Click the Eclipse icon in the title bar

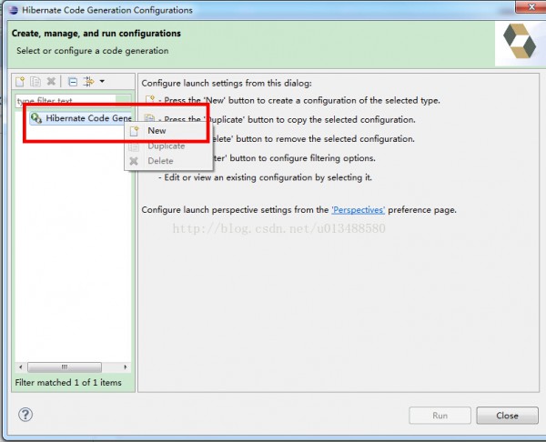pos(14,9)
